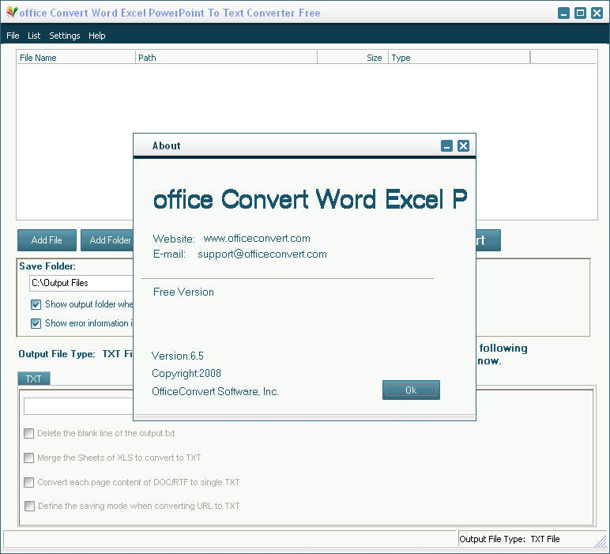Click the Path column header
The width and height of the screenshot is (610, 554).
(x=226, y=58)
